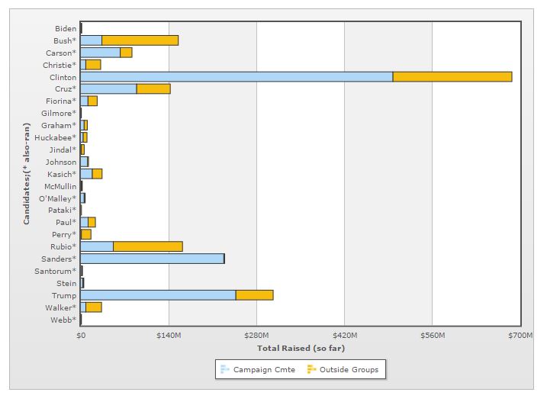Click the Paul* candidate label
This screenshot has width=547, height=402.
[66, 222]
